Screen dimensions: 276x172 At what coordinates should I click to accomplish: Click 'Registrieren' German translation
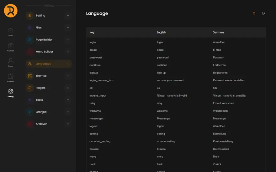coord(220,73)
